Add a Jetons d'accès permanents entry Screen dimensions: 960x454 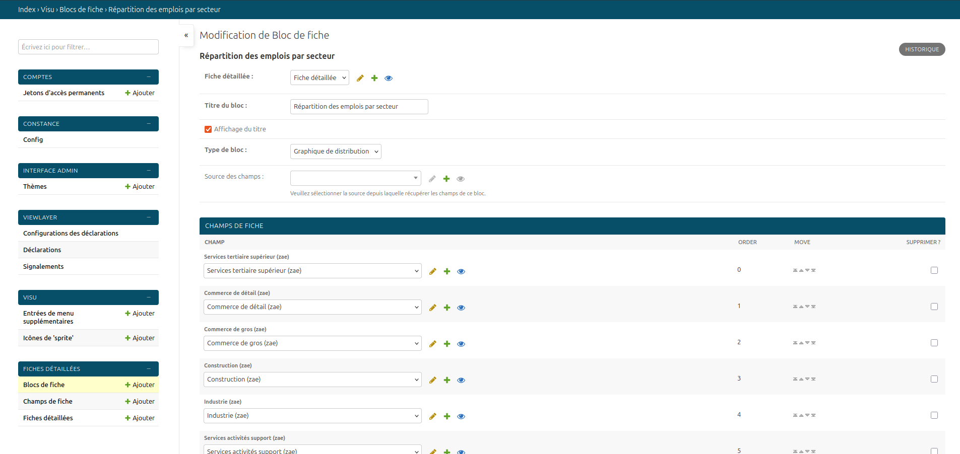(140, 93)
